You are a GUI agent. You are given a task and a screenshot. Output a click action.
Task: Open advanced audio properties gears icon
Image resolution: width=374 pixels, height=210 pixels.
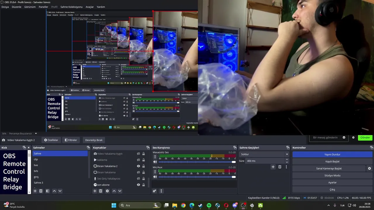[155, 191]
